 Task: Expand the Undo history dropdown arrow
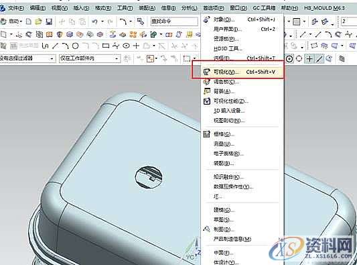pyautogui.click(x=102, y=22)
